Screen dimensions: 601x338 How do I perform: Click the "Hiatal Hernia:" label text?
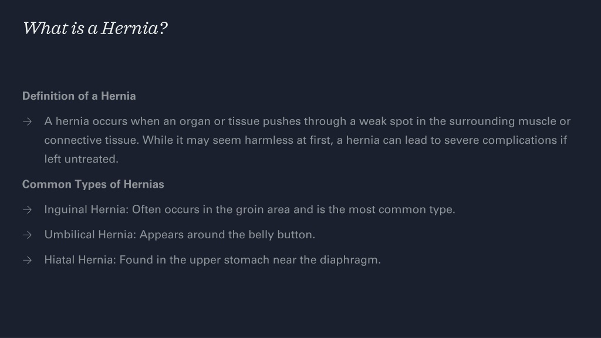pos(80,260)
